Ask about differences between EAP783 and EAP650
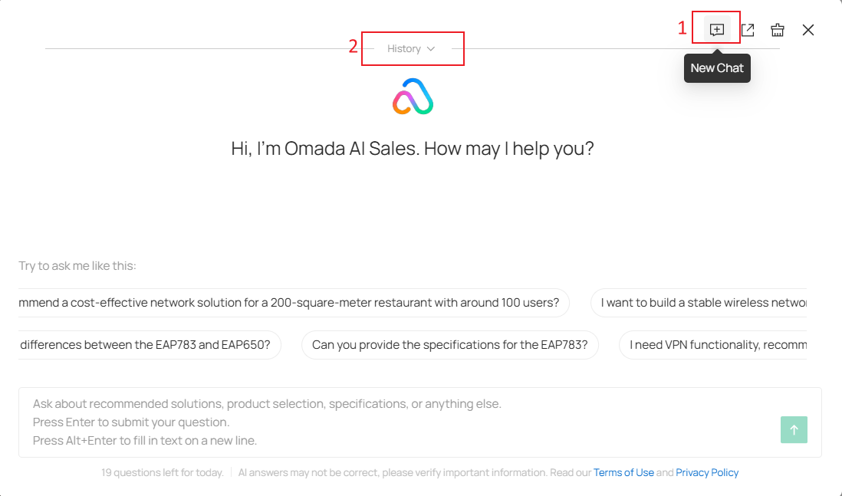The height and width of the screenshot is (496, 842). pos(147,345)
